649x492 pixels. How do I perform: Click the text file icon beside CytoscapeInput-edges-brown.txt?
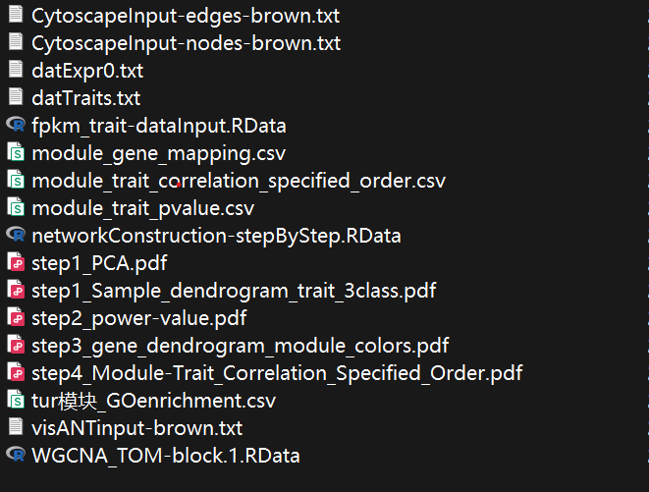[15, 16]
